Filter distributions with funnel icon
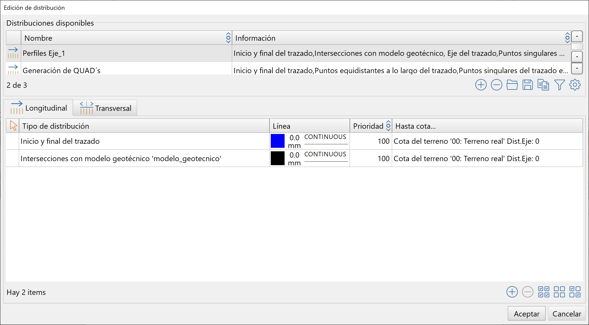Viewport: 589px width, 325px height. pos(559,85)
